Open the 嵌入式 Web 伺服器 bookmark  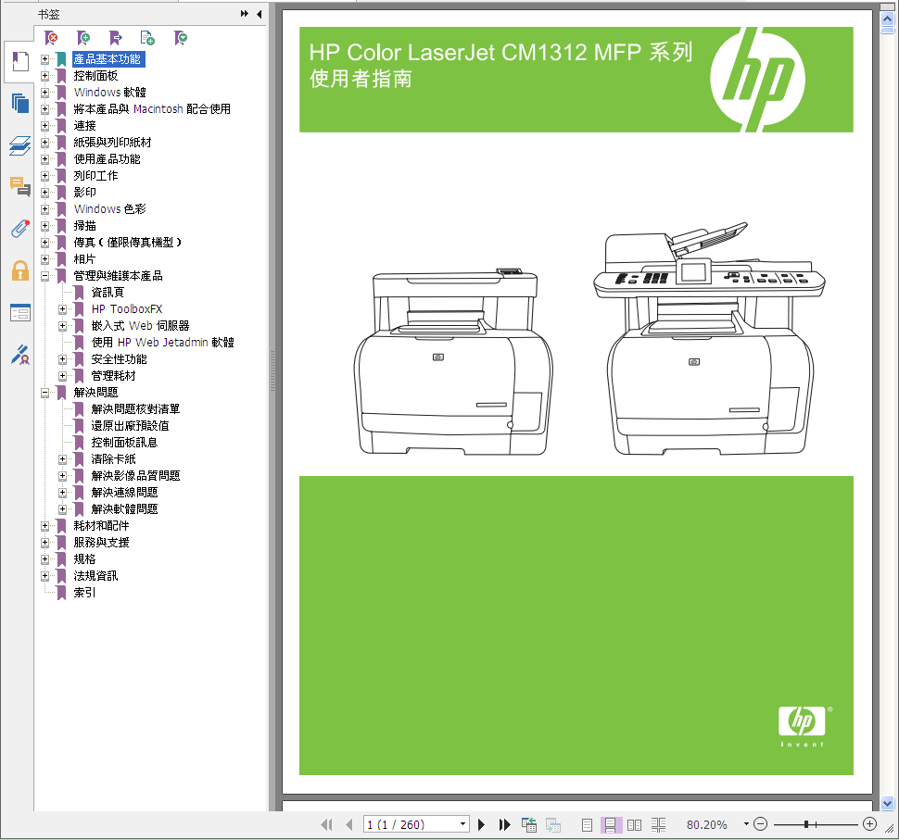pyautogui.click(x=141, y=325)
